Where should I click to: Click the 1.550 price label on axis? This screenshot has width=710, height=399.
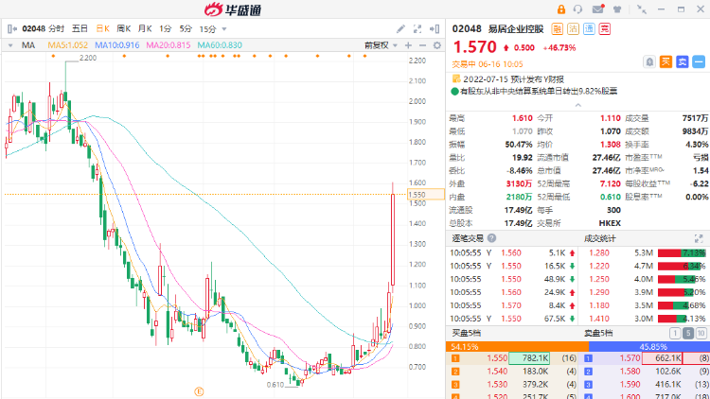[x=425, y=195]
